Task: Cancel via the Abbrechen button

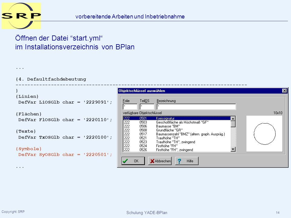Action: (x=160, y=161)
